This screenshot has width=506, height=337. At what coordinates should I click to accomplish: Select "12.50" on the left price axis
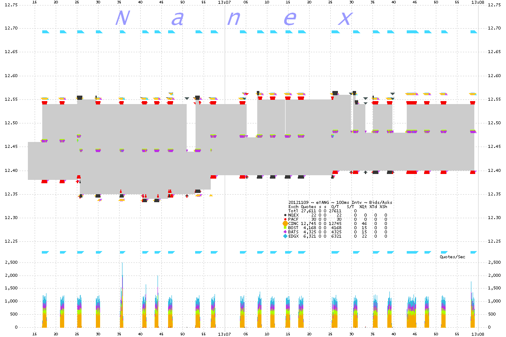(11, 123)
